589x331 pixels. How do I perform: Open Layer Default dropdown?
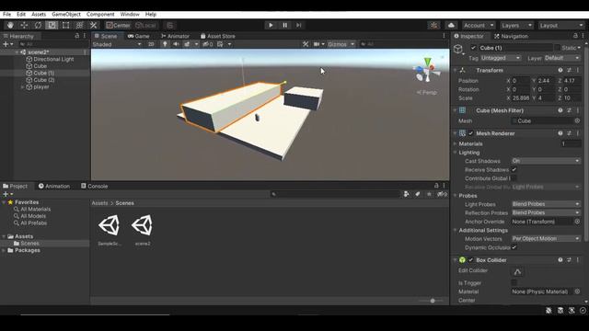[x=562, y=58]
